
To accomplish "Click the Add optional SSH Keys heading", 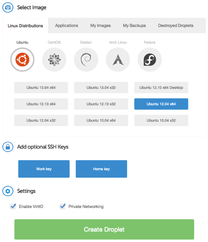I will [43, 147].
